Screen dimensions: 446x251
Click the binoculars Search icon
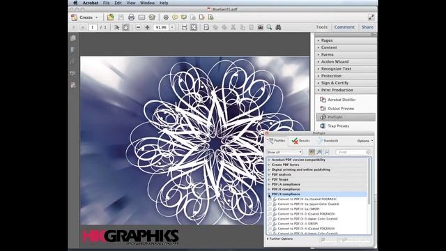tap(278, 27)
